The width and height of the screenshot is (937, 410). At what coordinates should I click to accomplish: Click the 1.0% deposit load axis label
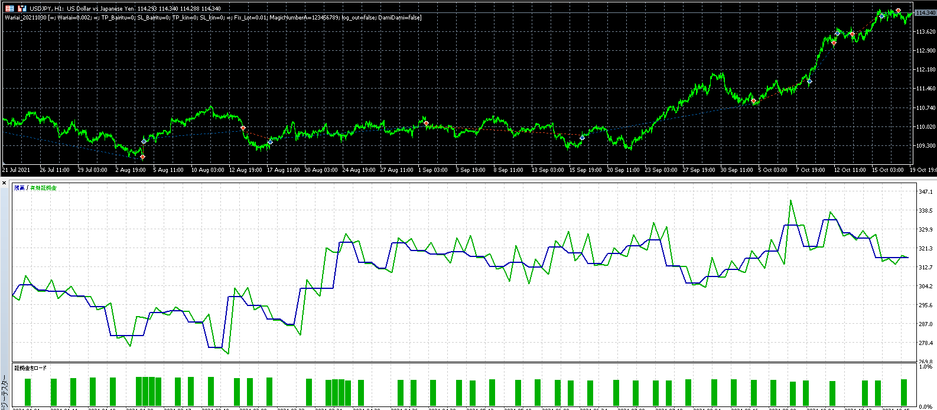tap(926, 367)
